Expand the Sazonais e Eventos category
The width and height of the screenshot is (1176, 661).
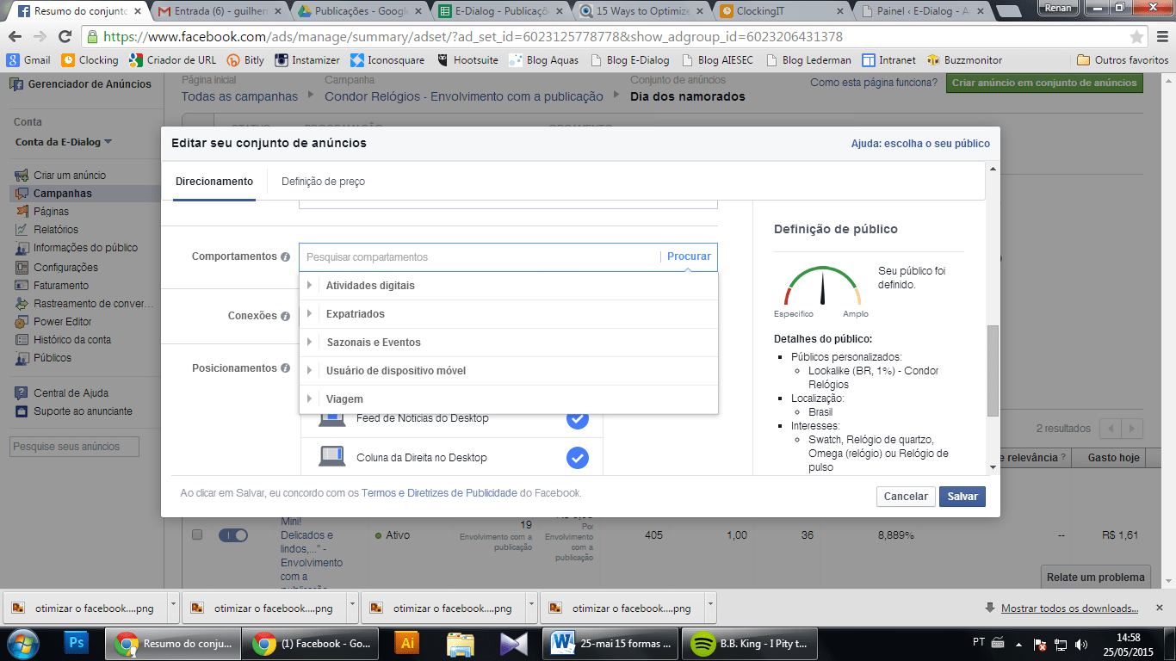(x=310, y=343)
